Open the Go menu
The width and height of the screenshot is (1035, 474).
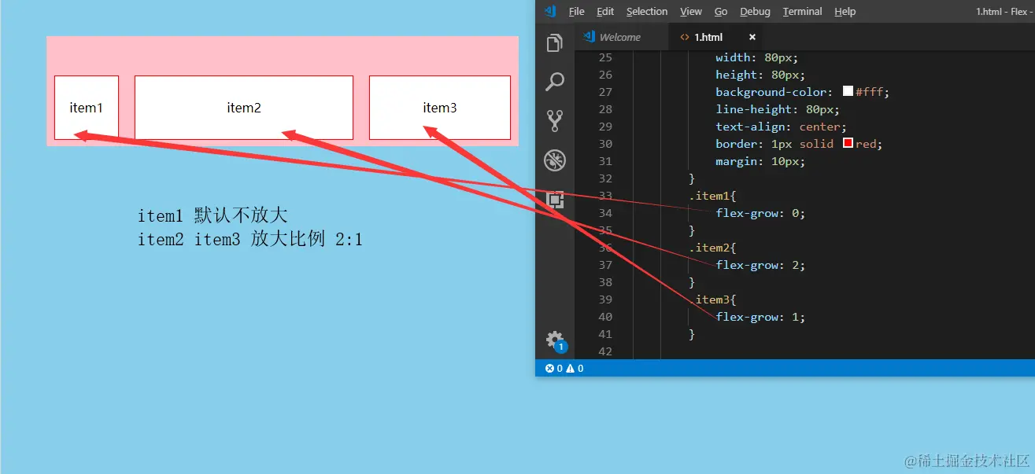pos(721,12)
